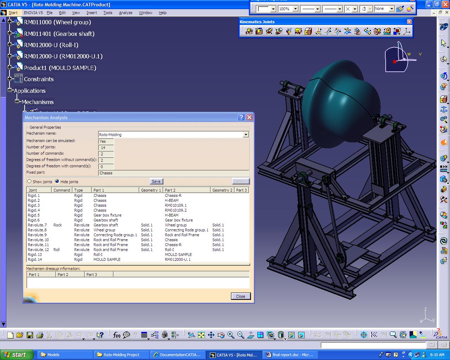Select the Prismatic Joint tool

tap(259, 32)
